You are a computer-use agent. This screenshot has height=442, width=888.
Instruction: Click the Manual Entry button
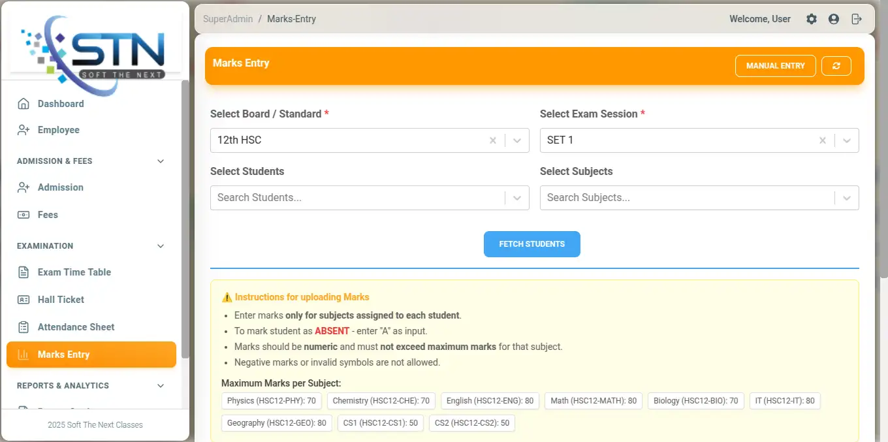(775, 66)
